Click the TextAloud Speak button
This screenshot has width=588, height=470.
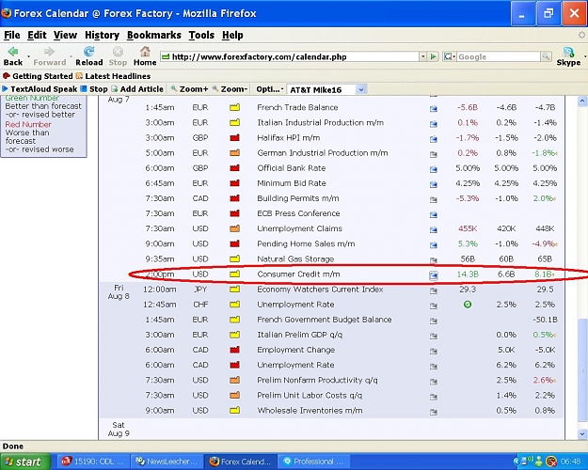coord(40,89)
